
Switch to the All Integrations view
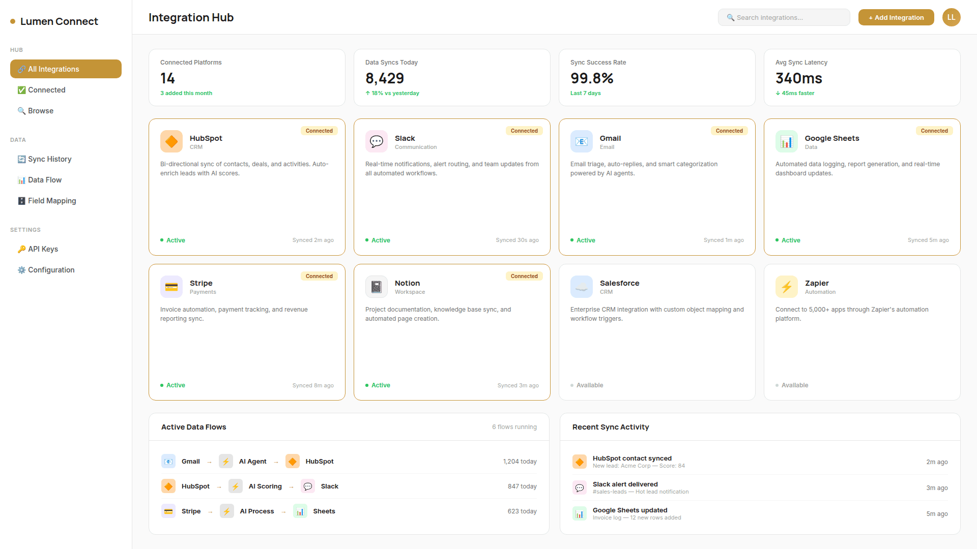(66, 69)
